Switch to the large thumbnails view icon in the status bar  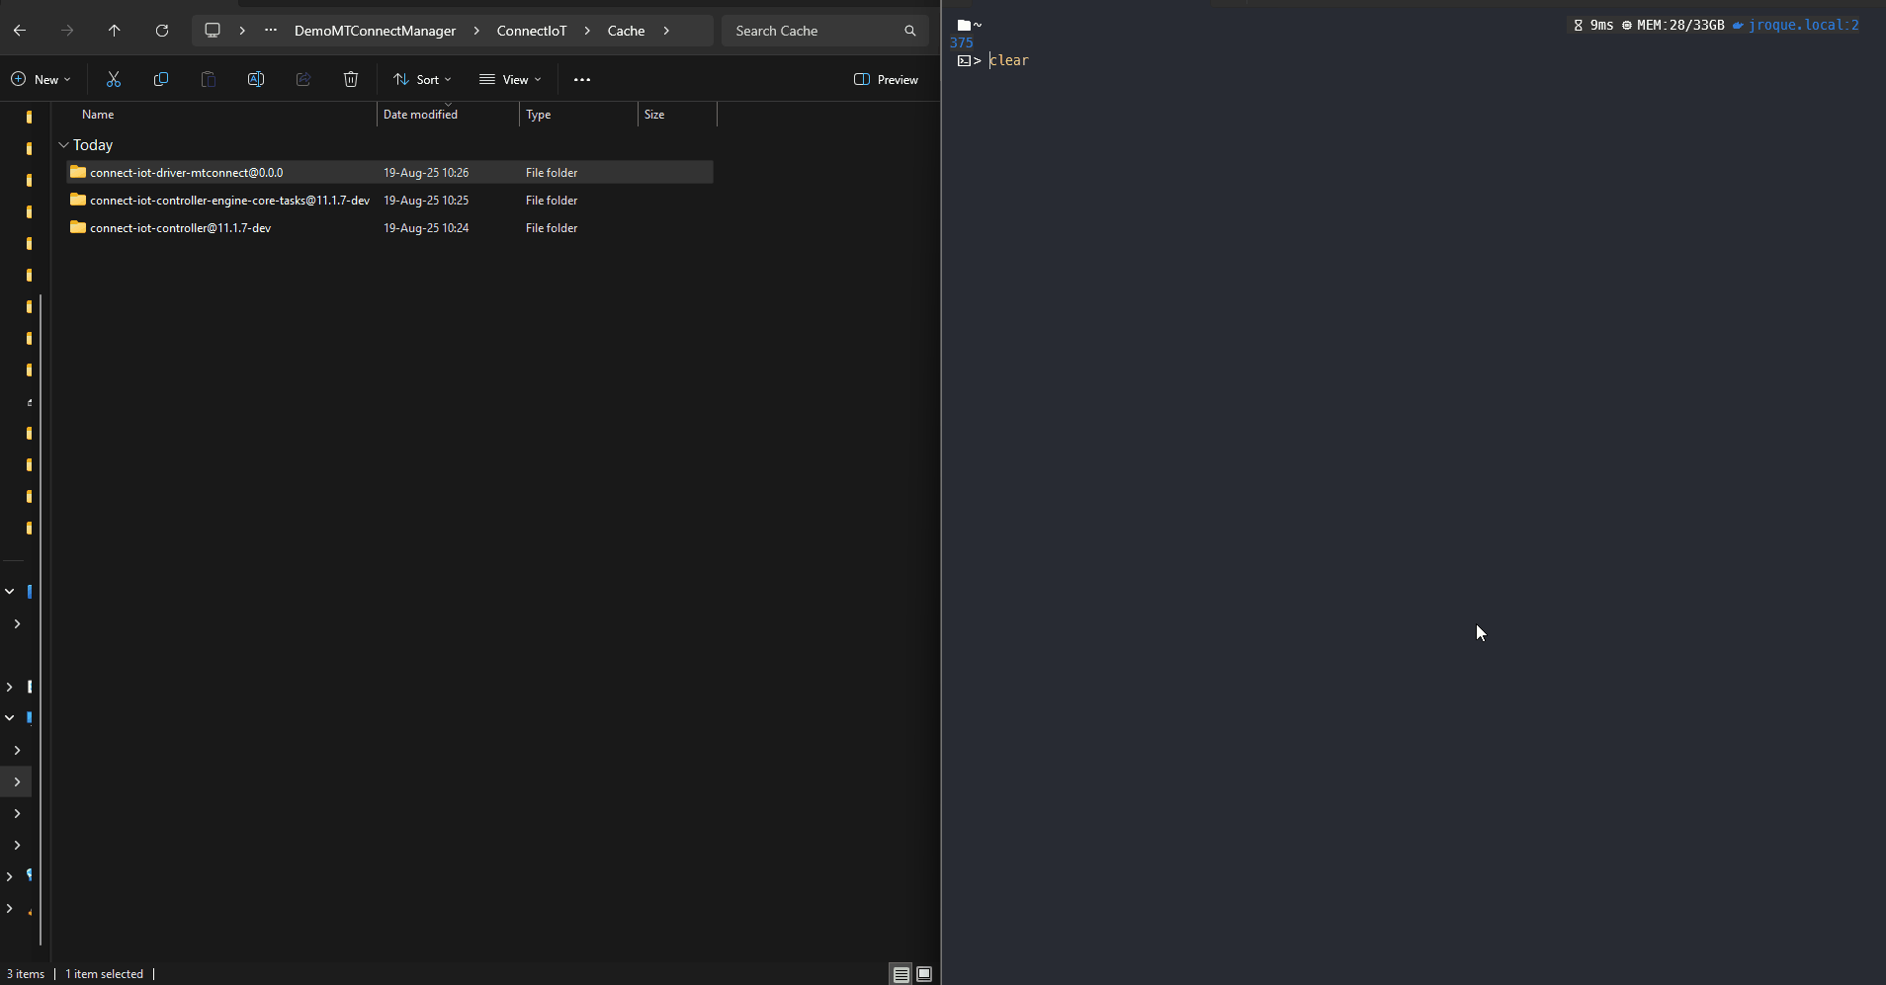pyautogui.click(x=924, y=974)
